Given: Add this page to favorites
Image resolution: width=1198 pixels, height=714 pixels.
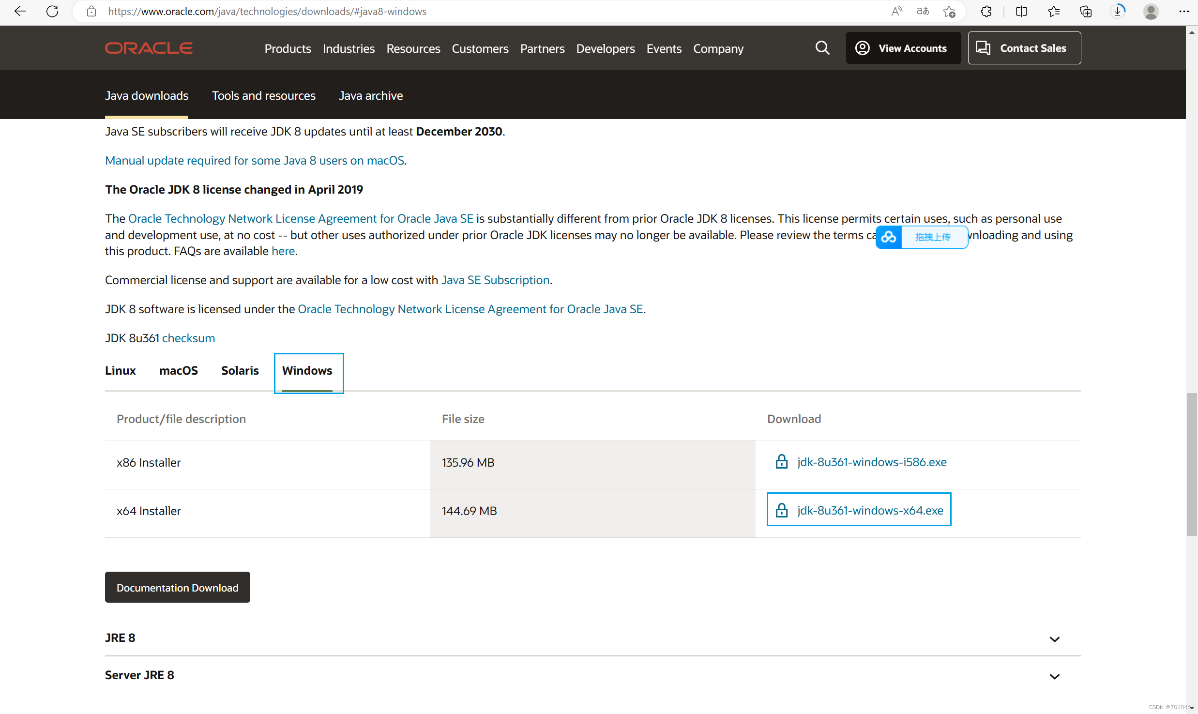Looking at the screenshot, I should 949,11.
